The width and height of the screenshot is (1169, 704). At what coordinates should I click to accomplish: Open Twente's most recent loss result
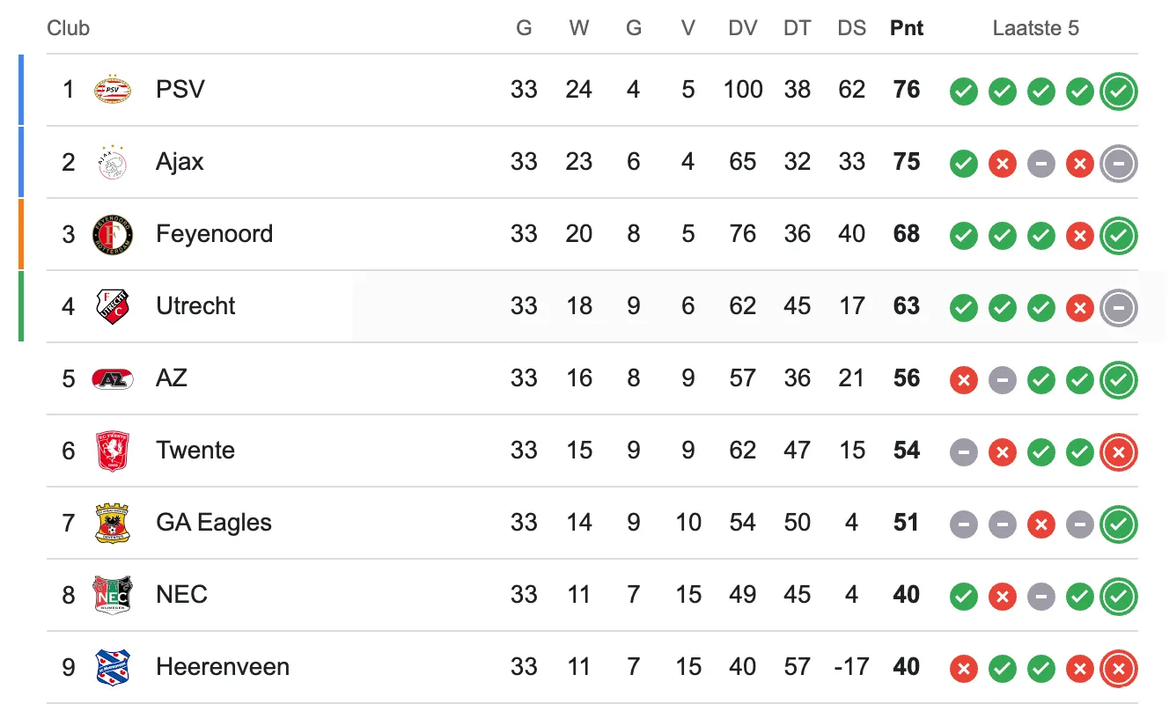[1119, 451]
